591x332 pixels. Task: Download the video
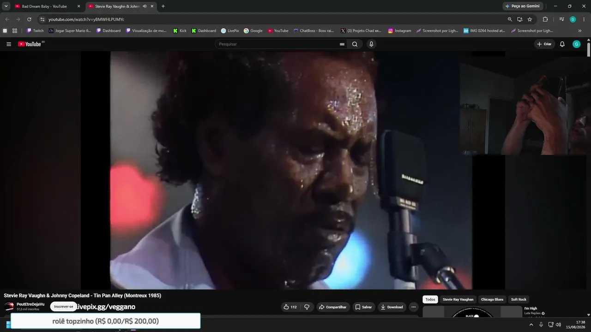[x=392, y=307]
